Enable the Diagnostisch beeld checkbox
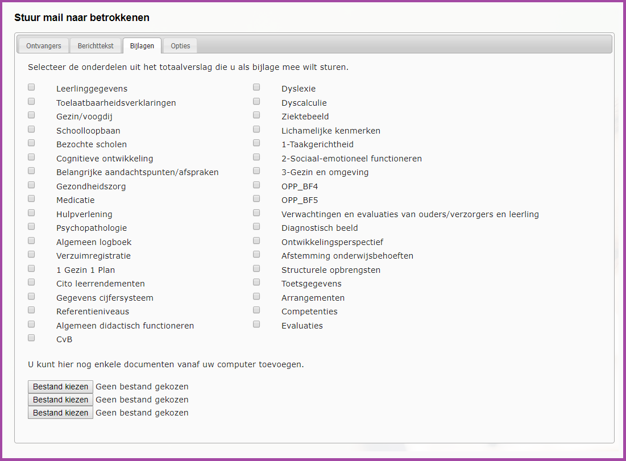 pos(256,227)
